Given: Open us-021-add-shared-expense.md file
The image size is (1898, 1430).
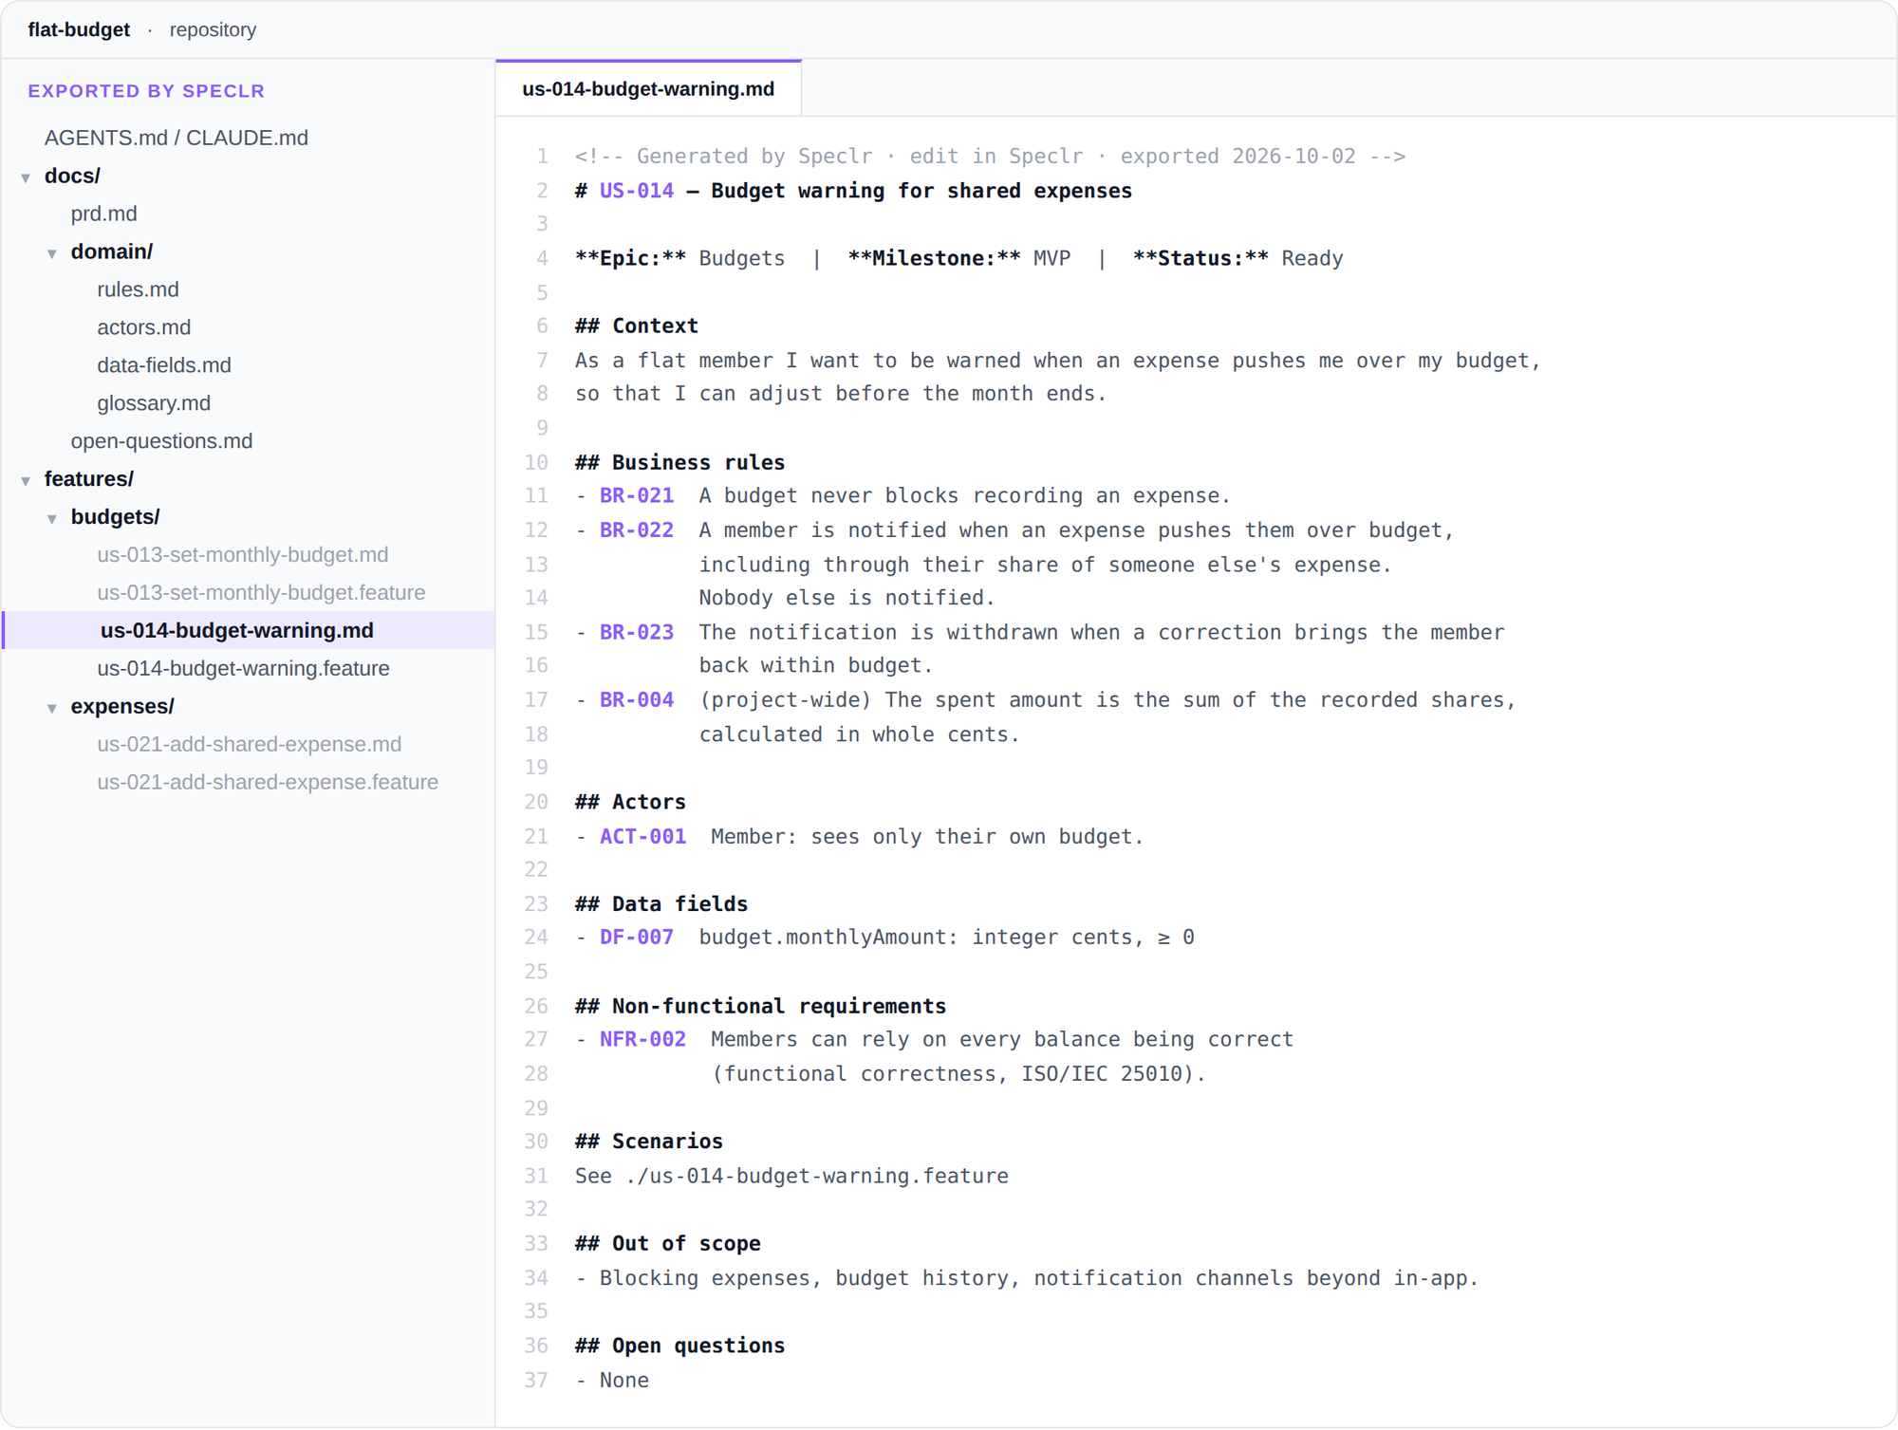Looking at the screenshot, I should point(250,745).
